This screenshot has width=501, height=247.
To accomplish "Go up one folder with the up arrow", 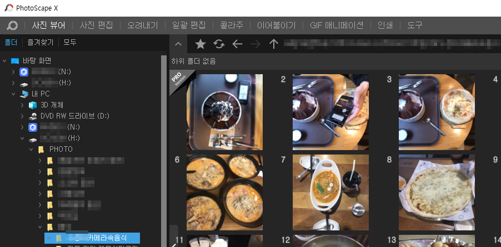I will [273, 44].
